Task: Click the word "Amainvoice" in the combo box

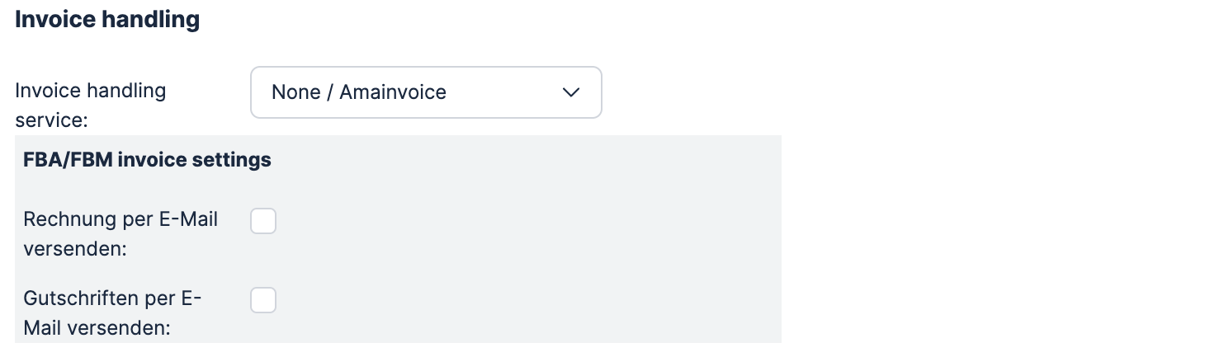Action: (x=393, y=92)
